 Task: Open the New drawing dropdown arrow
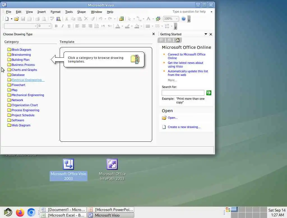tap(11, 19)
